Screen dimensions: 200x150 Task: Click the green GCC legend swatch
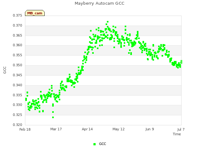click(x=94, y=144)
